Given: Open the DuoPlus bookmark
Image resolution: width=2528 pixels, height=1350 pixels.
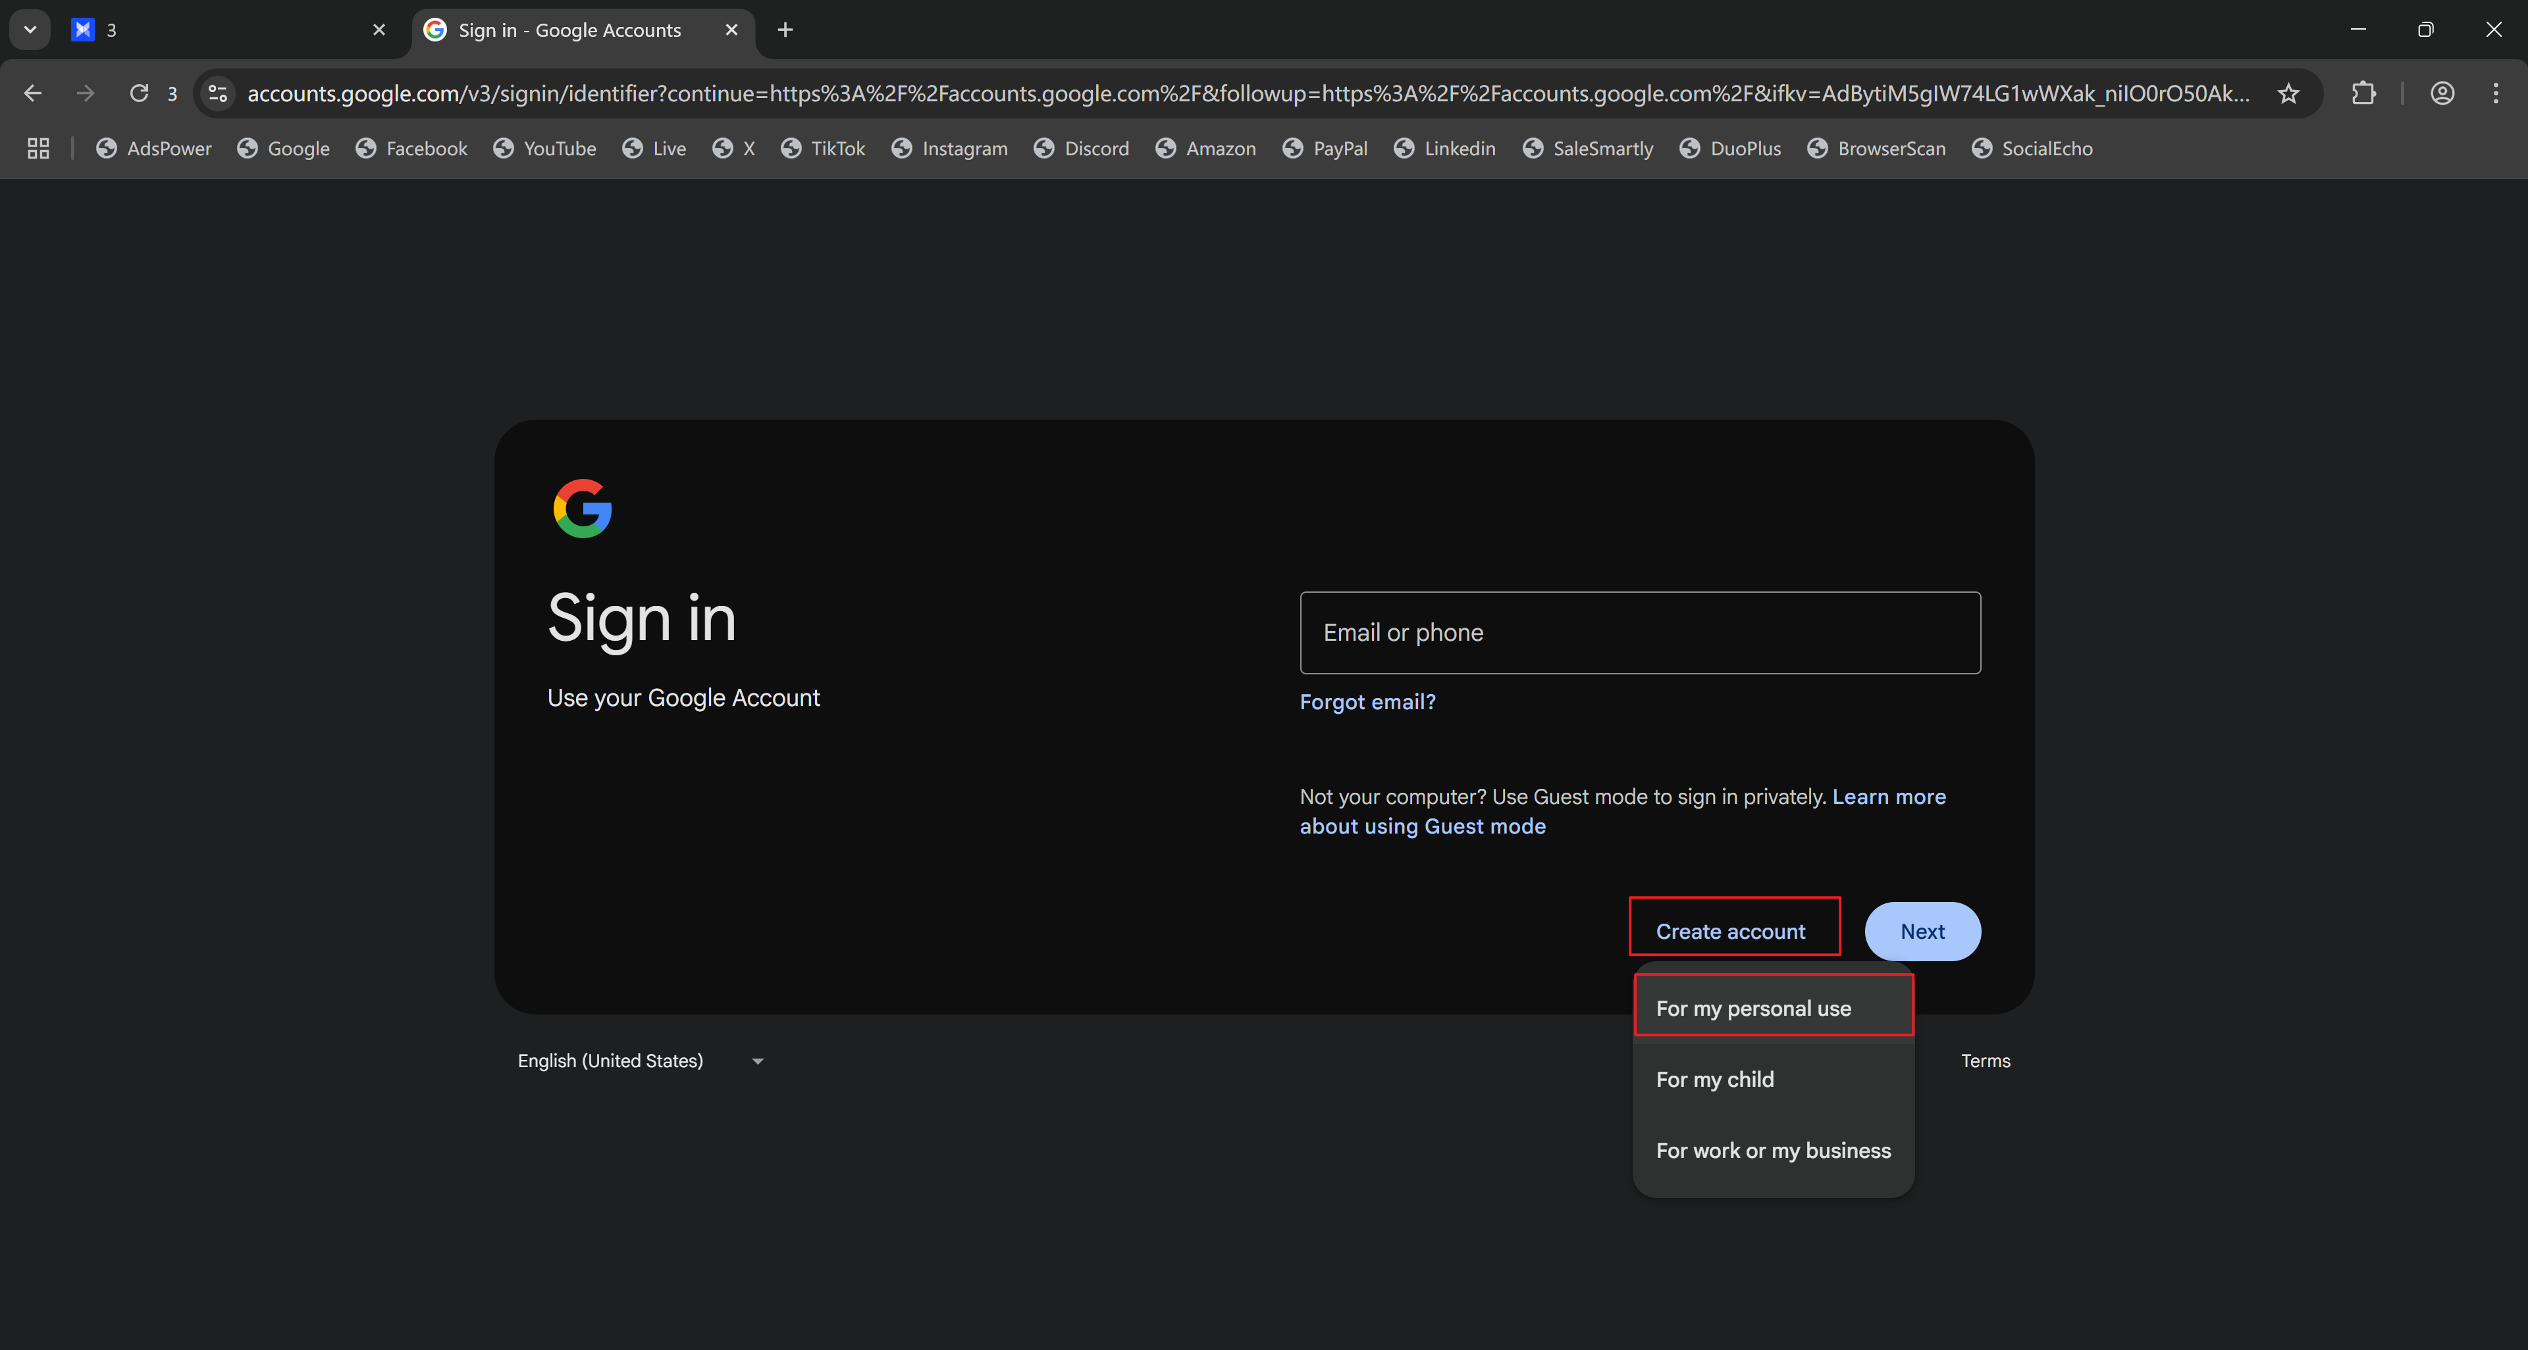Looking at the screenshot, I should click(x=1730, y=148).
